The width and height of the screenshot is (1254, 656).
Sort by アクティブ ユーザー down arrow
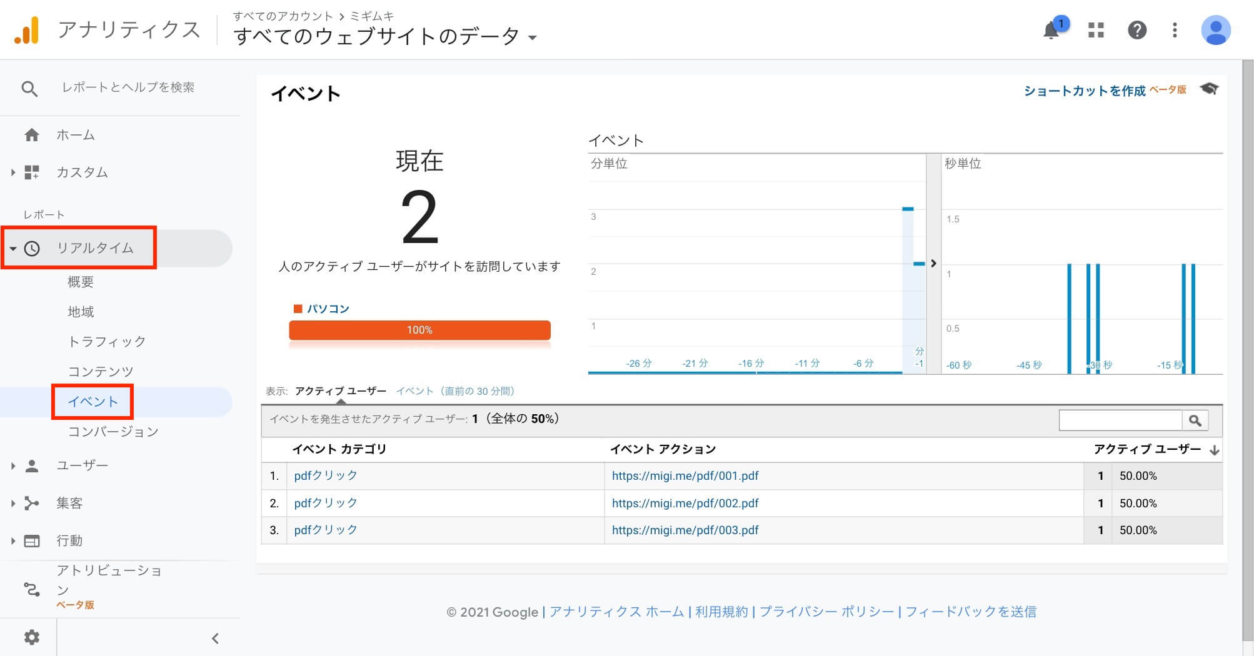tap(1214, 450)
